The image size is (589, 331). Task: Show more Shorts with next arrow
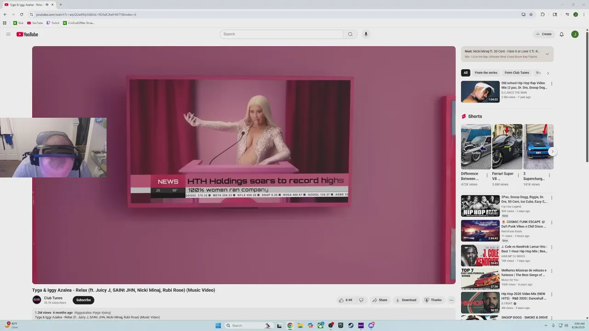(552, 151)
